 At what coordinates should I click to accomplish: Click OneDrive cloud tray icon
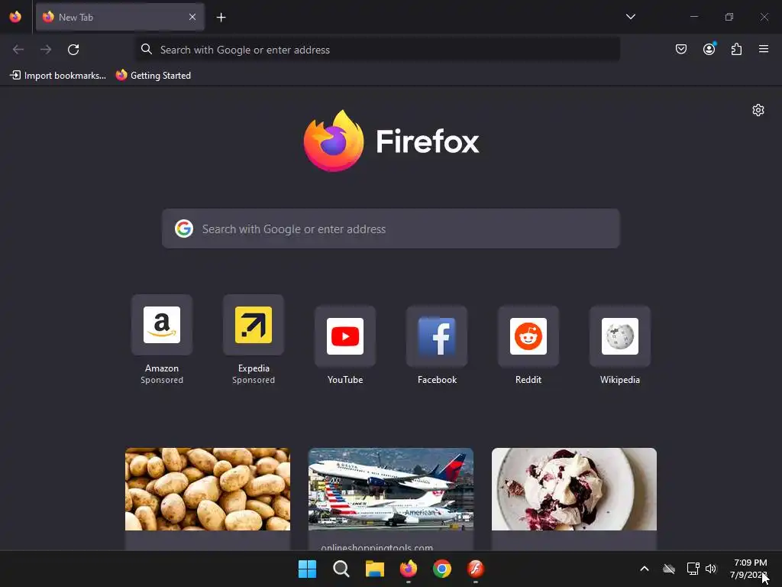click(669, 569)
